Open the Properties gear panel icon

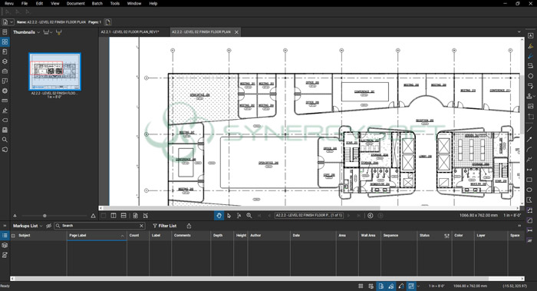coord(5,91)
